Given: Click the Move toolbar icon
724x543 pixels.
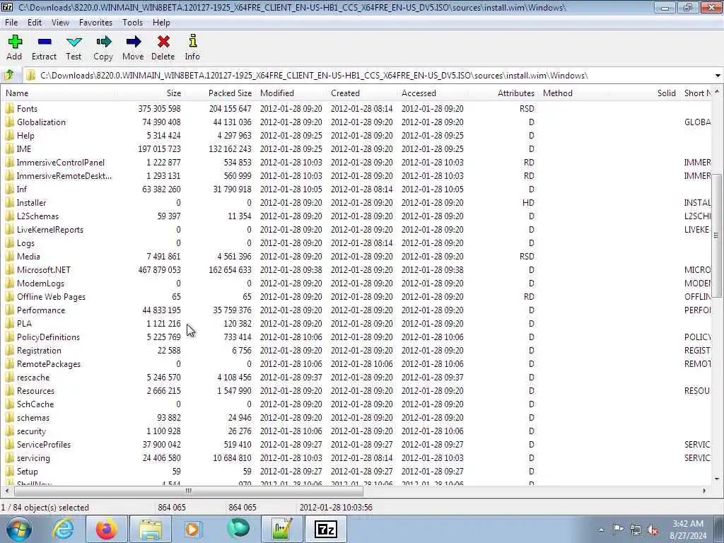Looking at the screenshot, I should (x=133, y=42).
